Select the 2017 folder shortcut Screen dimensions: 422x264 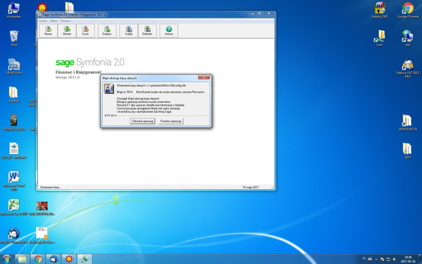(408, 151)
